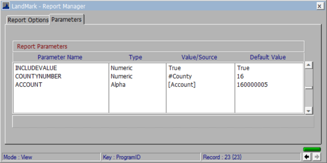Click the Alpha type cell
327x163 pixels.
tap(118, 85)
